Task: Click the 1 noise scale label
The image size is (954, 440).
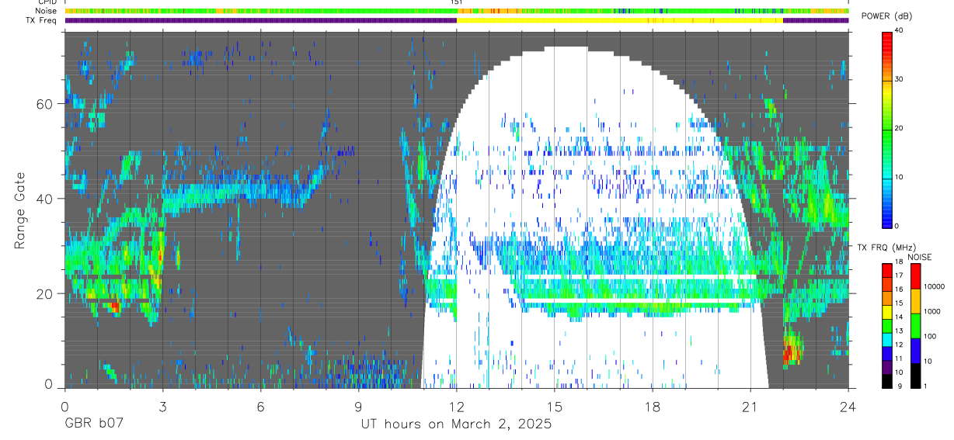Action: [926, 386]
